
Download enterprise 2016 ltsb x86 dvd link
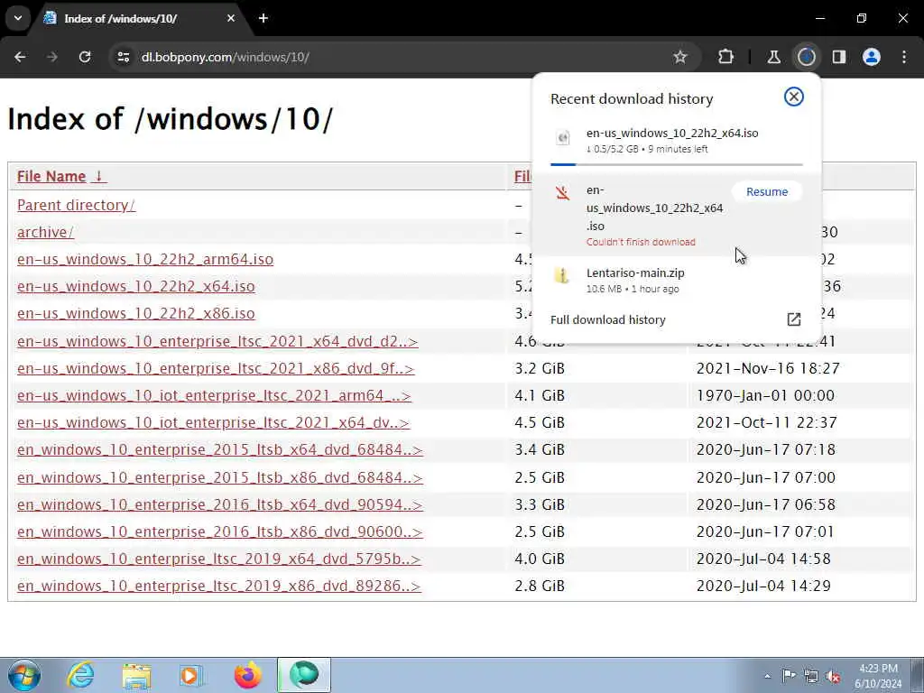coord(220,531)
